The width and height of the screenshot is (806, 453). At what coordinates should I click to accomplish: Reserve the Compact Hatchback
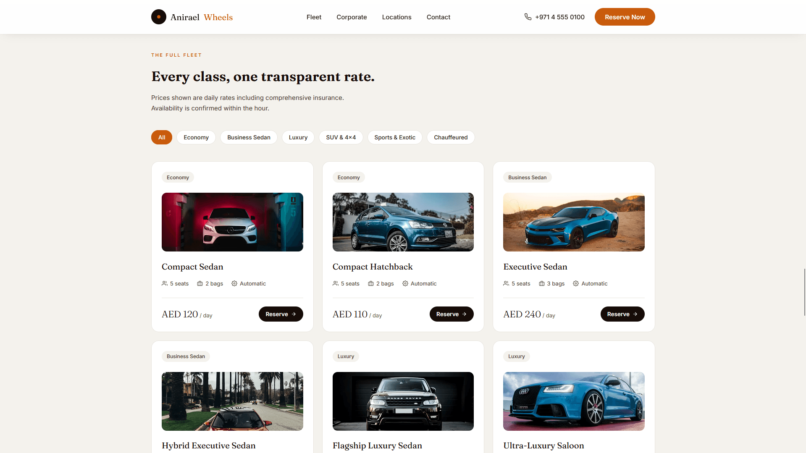point(452,314)
